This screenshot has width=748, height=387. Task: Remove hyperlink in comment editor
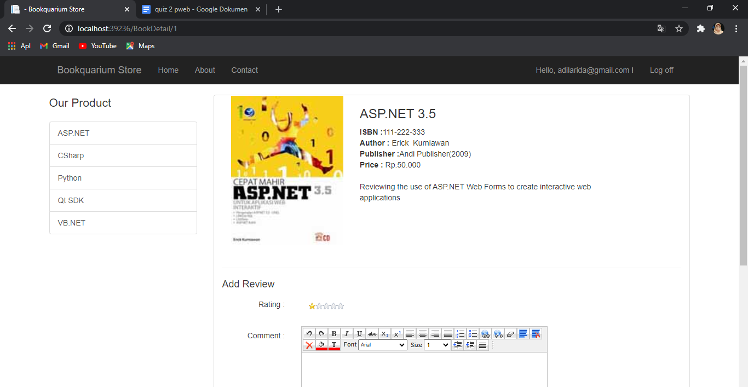click(x=498, y=334)
